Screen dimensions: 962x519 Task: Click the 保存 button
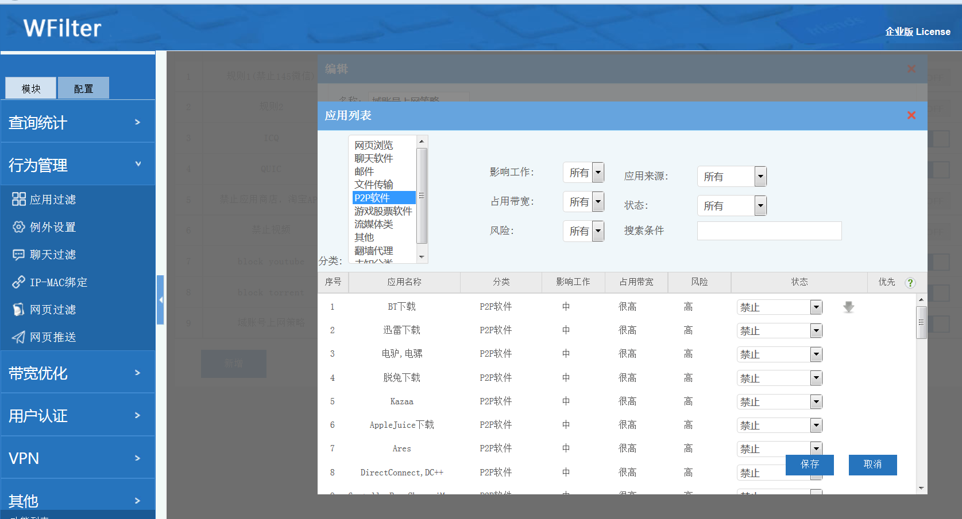(809, 465)
